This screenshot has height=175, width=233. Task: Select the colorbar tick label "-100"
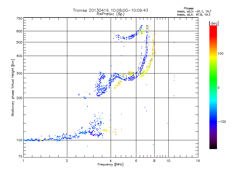click(x=222, y=122)
